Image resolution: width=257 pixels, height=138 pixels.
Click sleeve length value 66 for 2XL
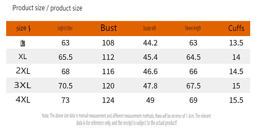tap(193, 71)
